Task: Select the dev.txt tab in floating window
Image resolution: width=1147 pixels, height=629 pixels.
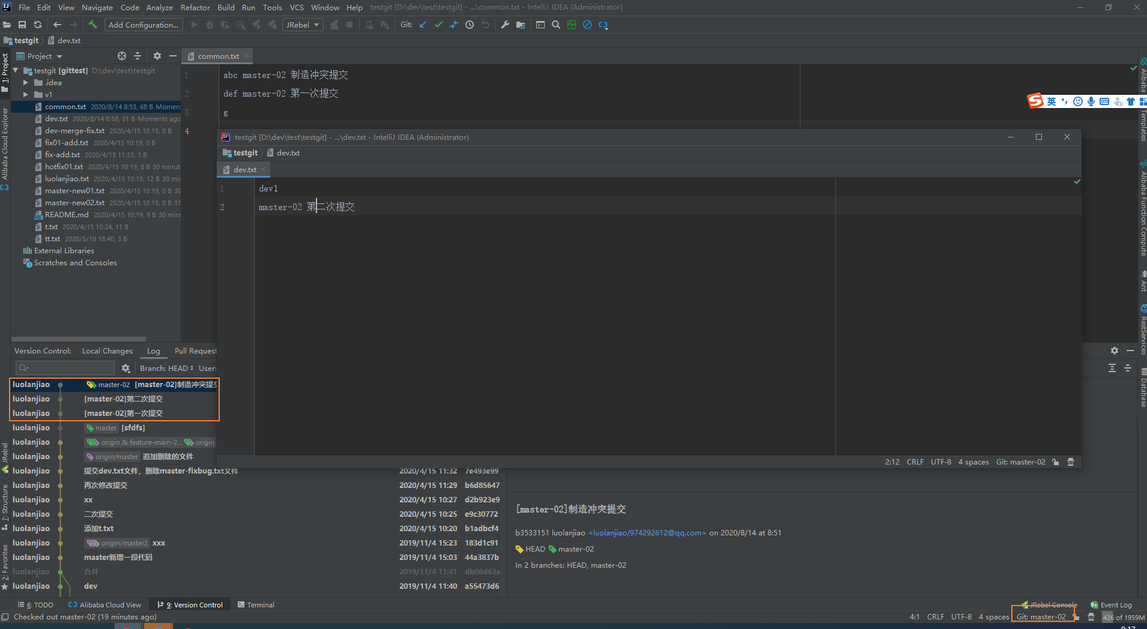Action: tap(244, 170)
